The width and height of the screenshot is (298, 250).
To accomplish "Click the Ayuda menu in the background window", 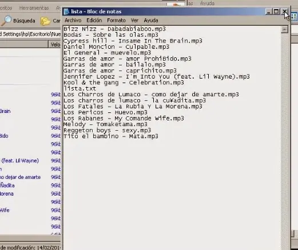I will point(207,3).
